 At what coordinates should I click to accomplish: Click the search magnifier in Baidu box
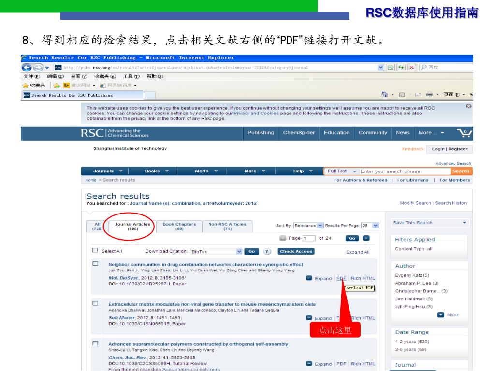tap(424, 67)
